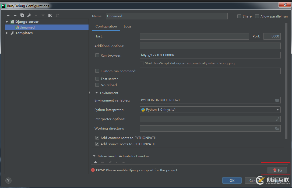The height and width of the screenshot is (188, 292).
Task: Select the Configuration tab
Action: pos(106,26)
